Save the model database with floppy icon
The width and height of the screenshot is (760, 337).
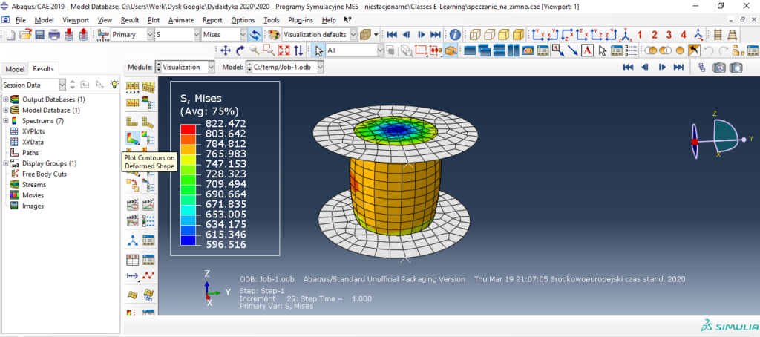40,35
